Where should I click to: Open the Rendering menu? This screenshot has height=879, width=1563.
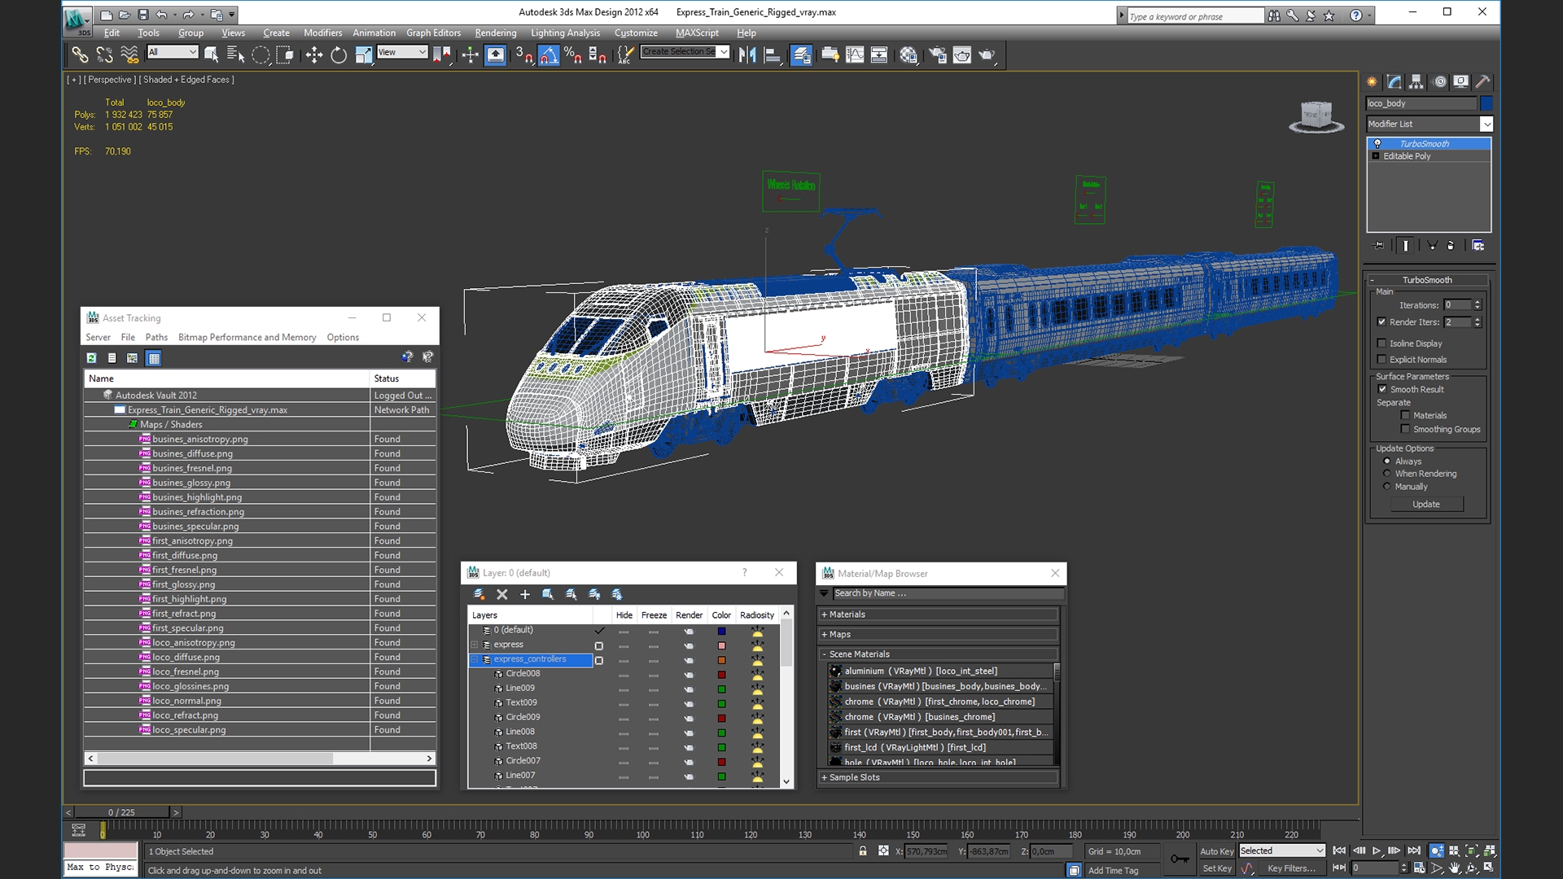pyautogui.click(x=496, y=33)
